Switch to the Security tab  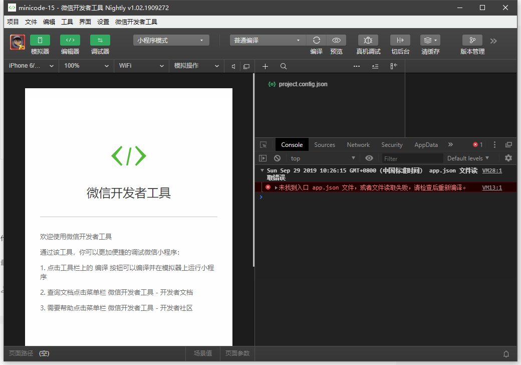pyautogui.click(x=392, y=144)
